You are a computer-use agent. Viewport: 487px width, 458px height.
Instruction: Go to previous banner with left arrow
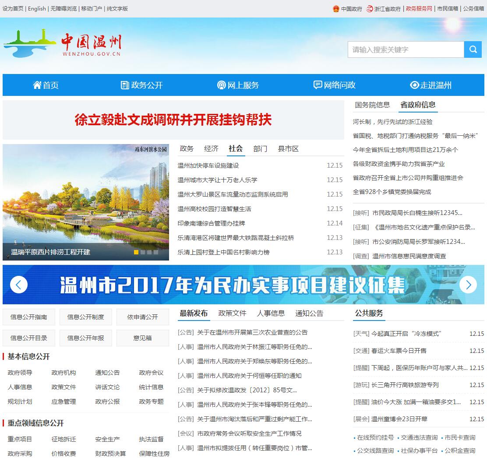19,285
